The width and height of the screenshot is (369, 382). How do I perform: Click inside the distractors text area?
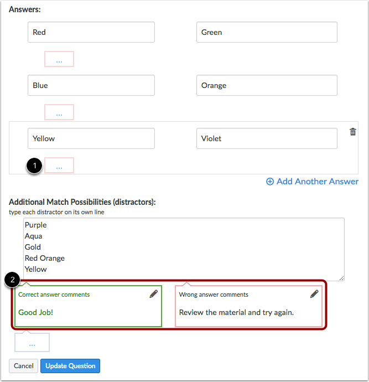(x=184, y=249)
